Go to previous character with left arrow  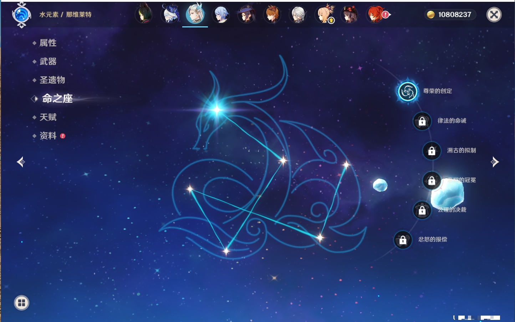pyautogui.click(x=21, y=162)
